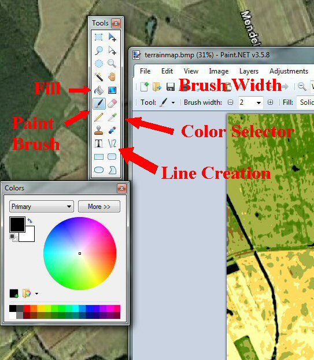Select the Rounded Rectangle tool
Viewport: 314px width, 360px height.
coord(112,157)
